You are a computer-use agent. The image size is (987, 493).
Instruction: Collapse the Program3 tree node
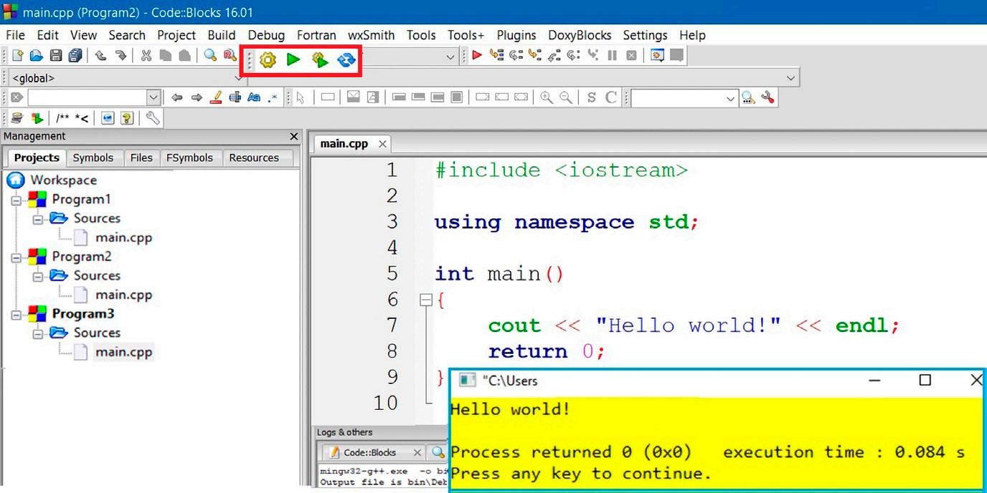tap(16, 315)
